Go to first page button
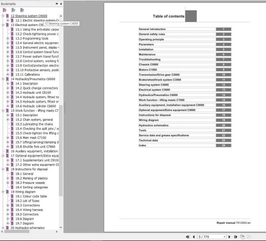 [188, 237]
